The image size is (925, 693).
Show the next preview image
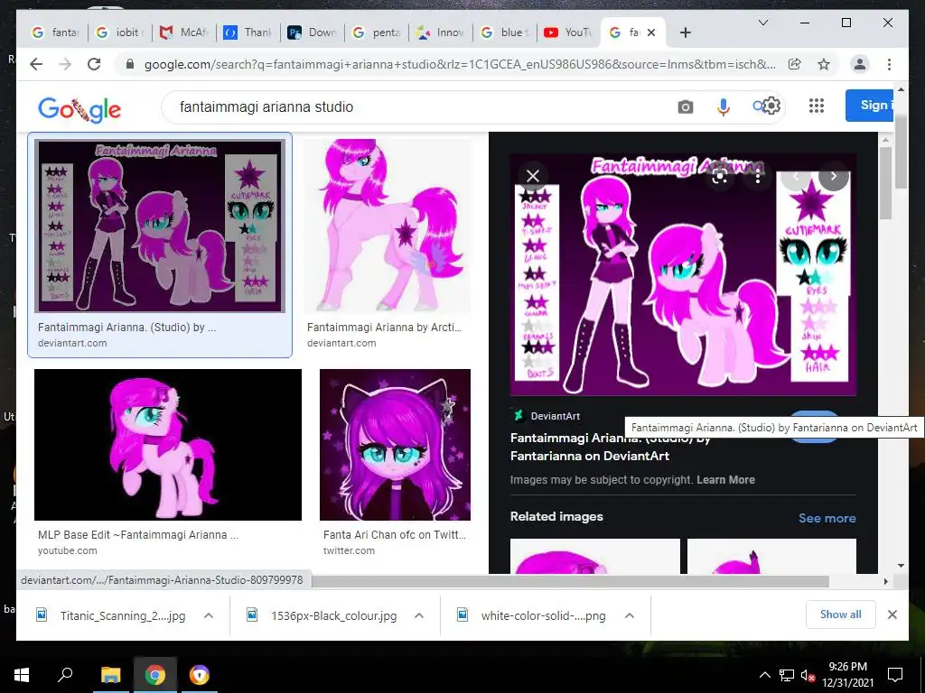834,176
